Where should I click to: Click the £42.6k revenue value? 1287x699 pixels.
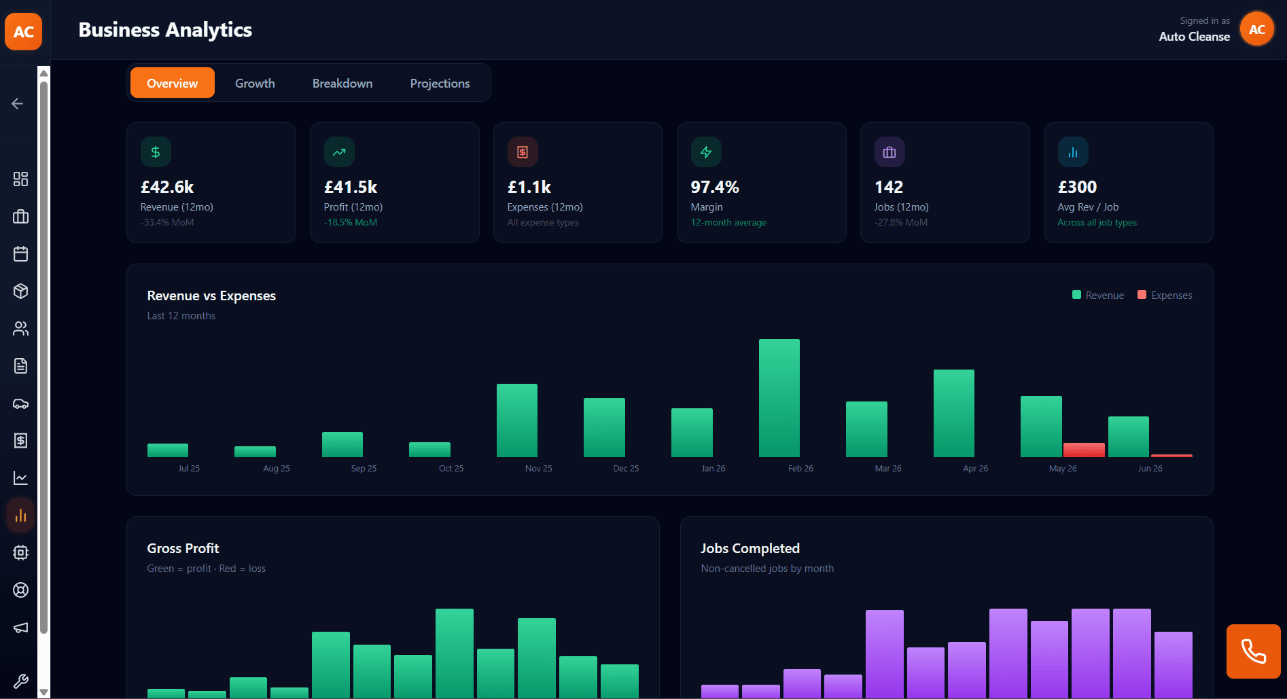(x=167, y=187)
